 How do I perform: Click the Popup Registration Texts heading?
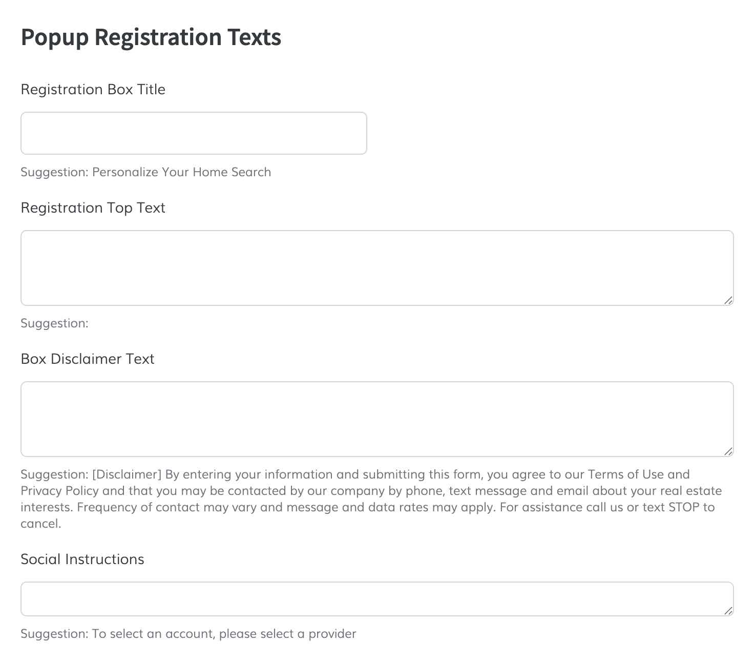[x=151, y=37]
